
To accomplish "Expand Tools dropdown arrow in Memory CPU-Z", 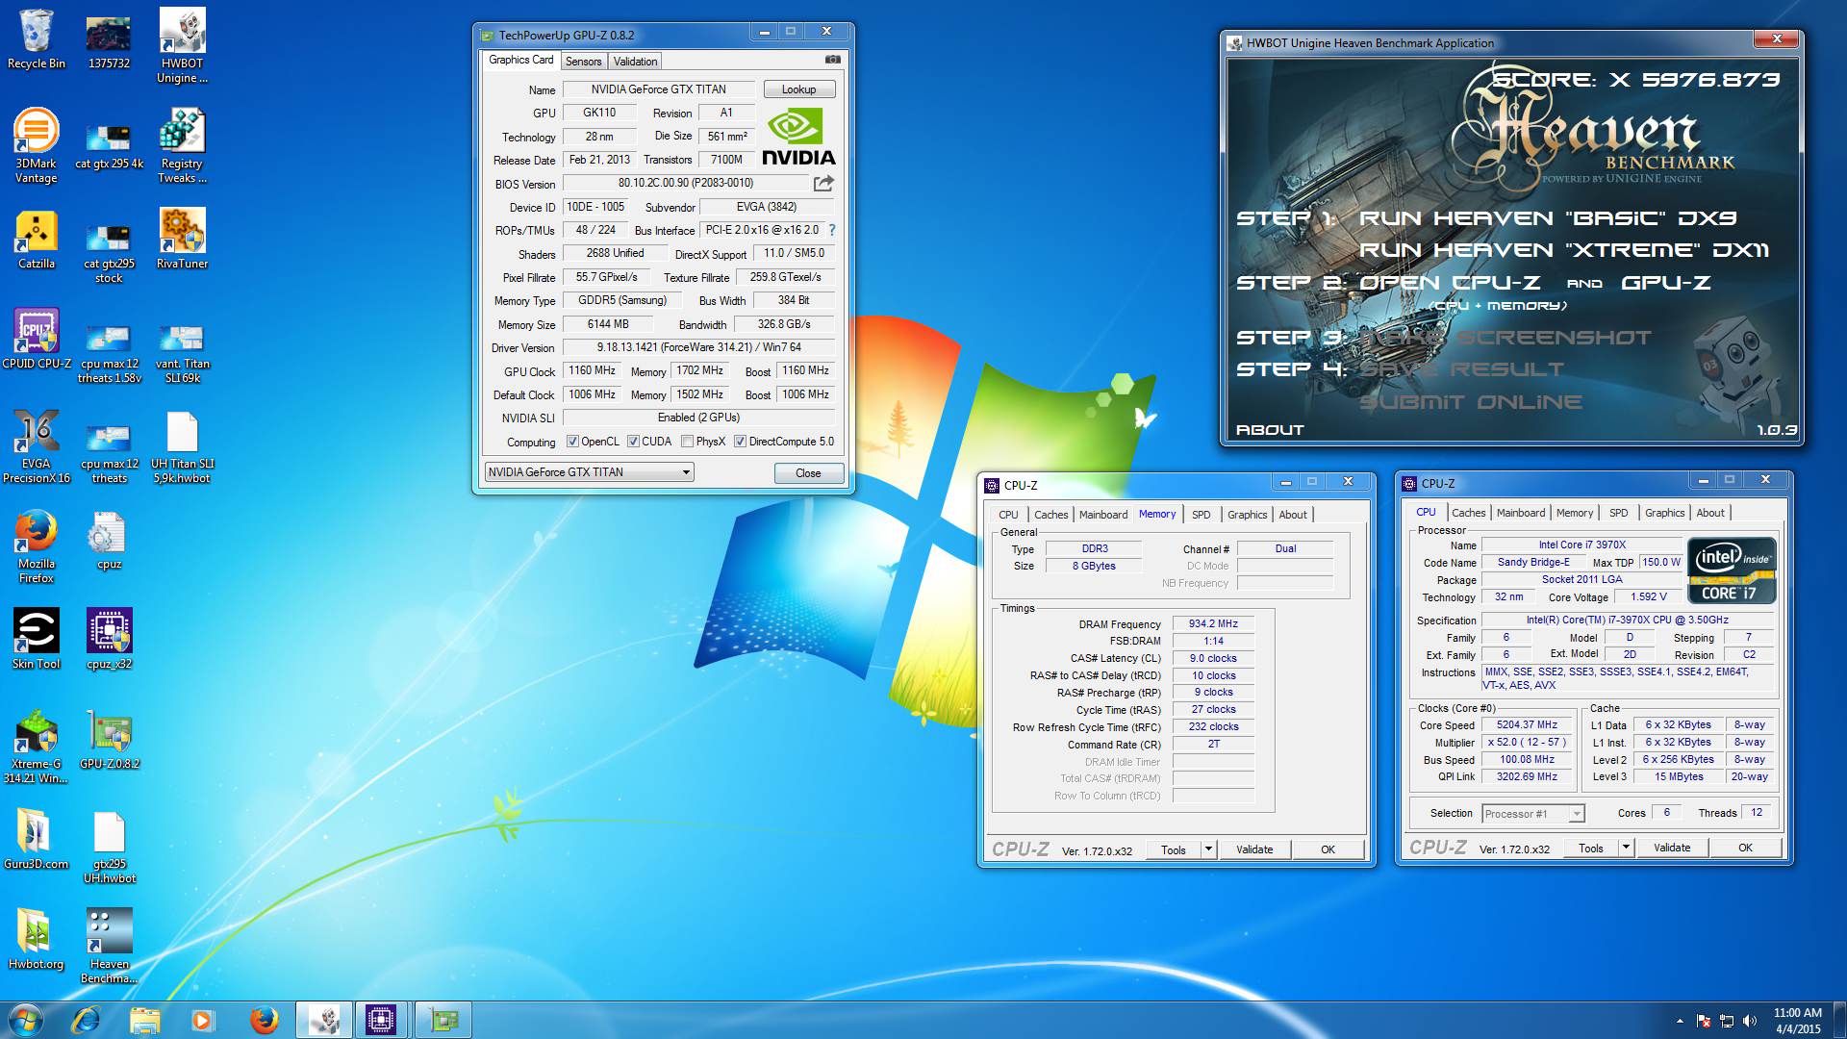I will click(1208, 849).
